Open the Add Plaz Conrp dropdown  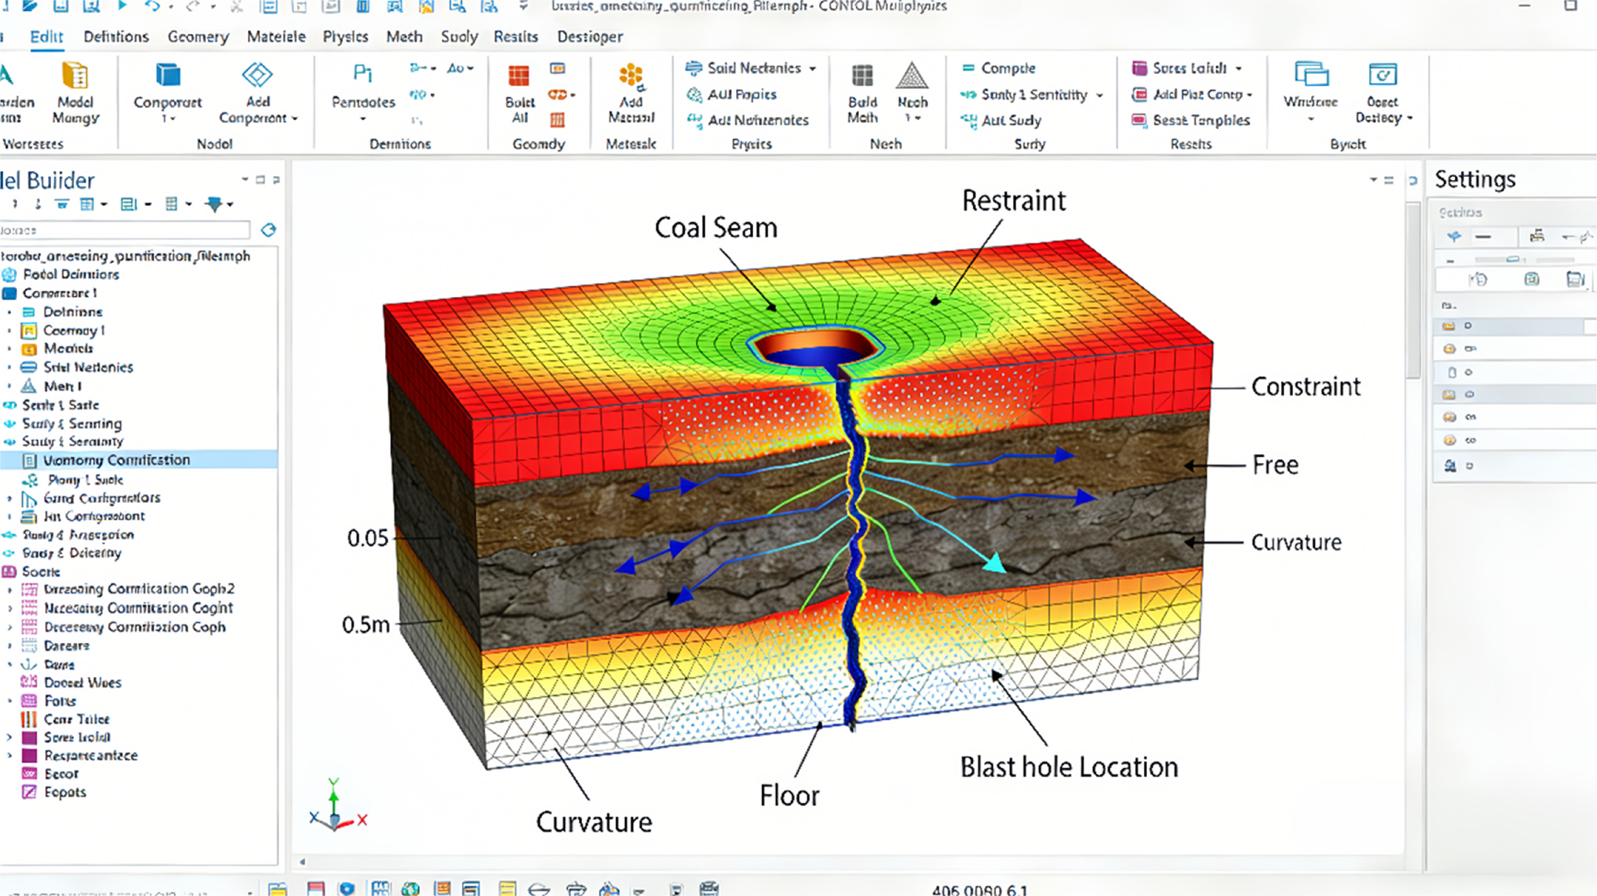coord(1249,95)
